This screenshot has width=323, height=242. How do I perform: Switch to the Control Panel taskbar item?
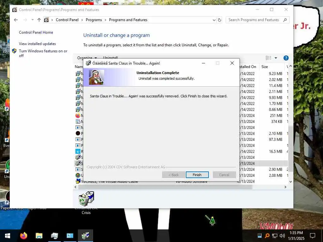click(x=70, y=236)
